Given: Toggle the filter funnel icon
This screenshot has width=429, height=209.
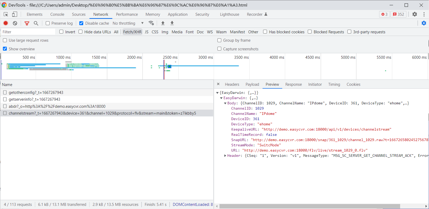Looking at the screenshot, I should [27, 23].
